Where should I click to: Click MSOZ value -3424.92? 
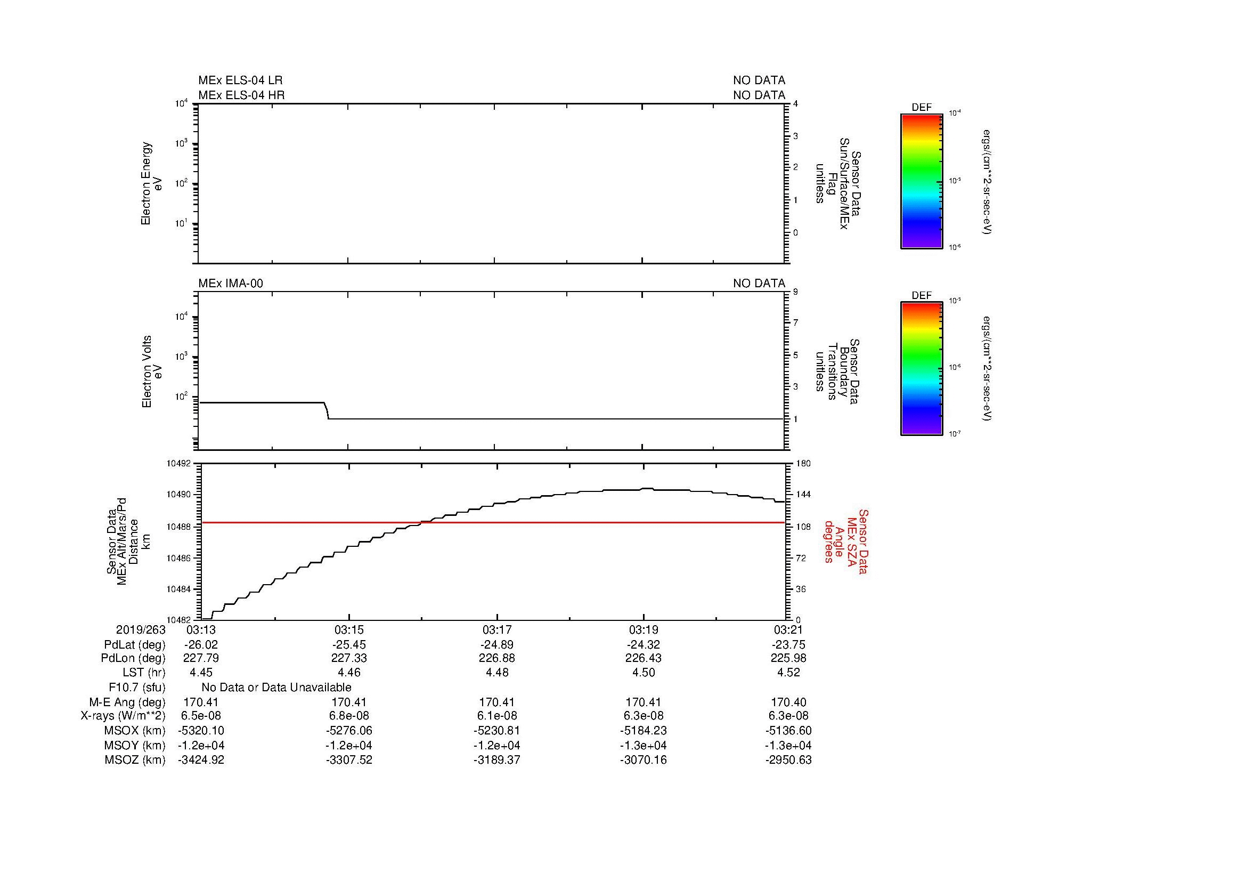(x=201, y=760)
